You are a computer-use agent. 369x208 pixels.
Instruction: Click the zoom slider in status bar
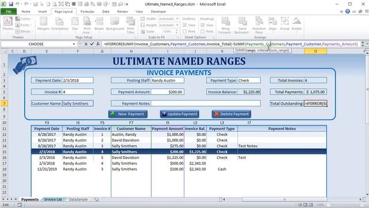346,205
